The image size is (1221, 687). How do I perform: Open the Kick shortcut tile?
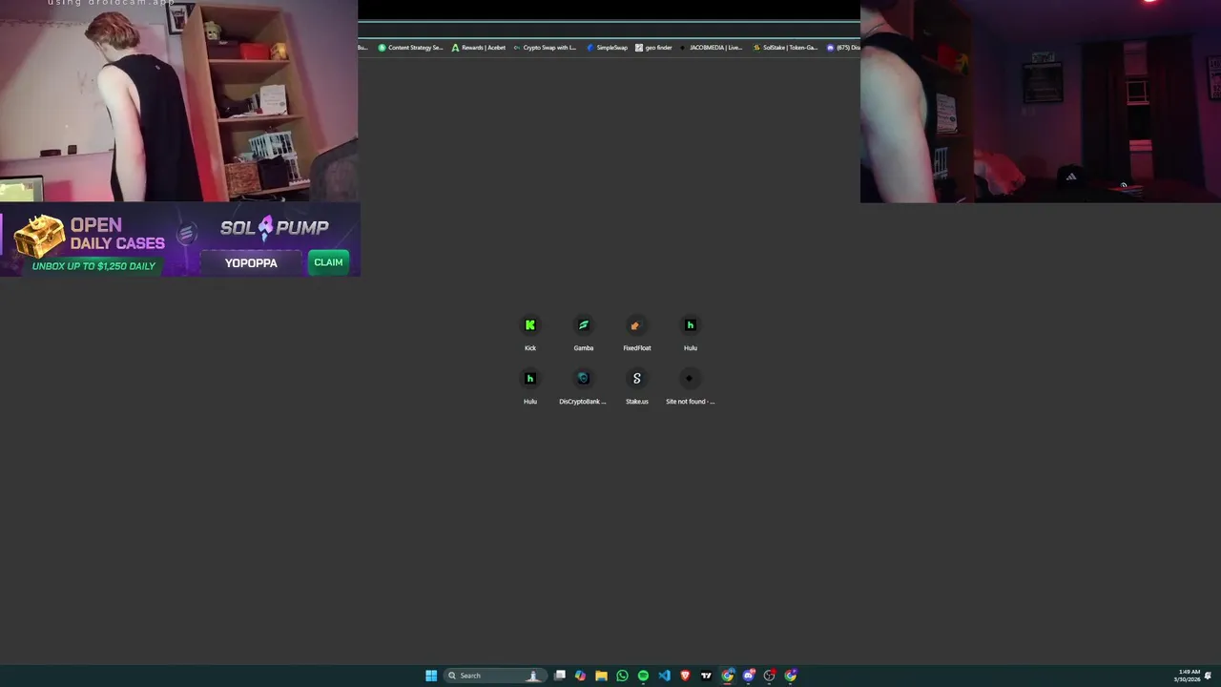click(x=530, y=333)
